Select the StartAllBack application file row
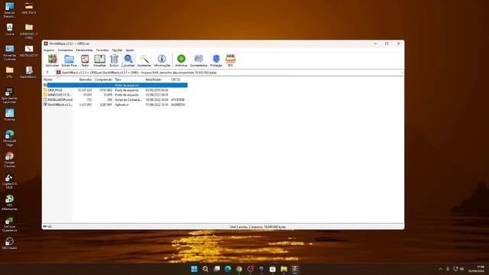The image size is (489, 275). point(115,105)
